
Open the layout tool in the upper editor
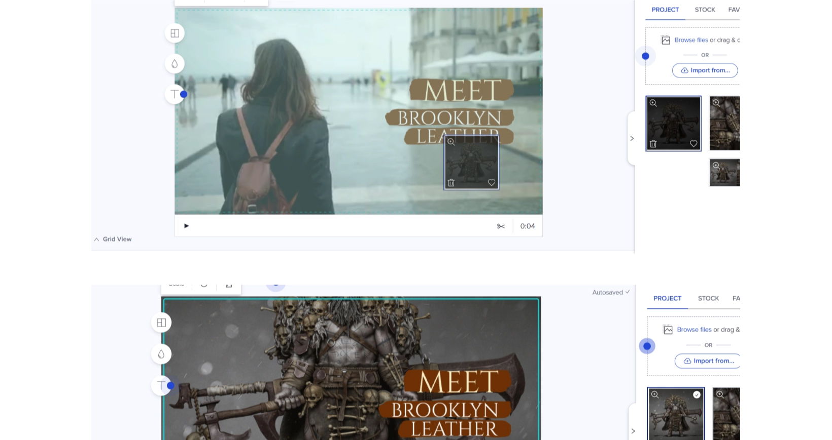(175, 33)
